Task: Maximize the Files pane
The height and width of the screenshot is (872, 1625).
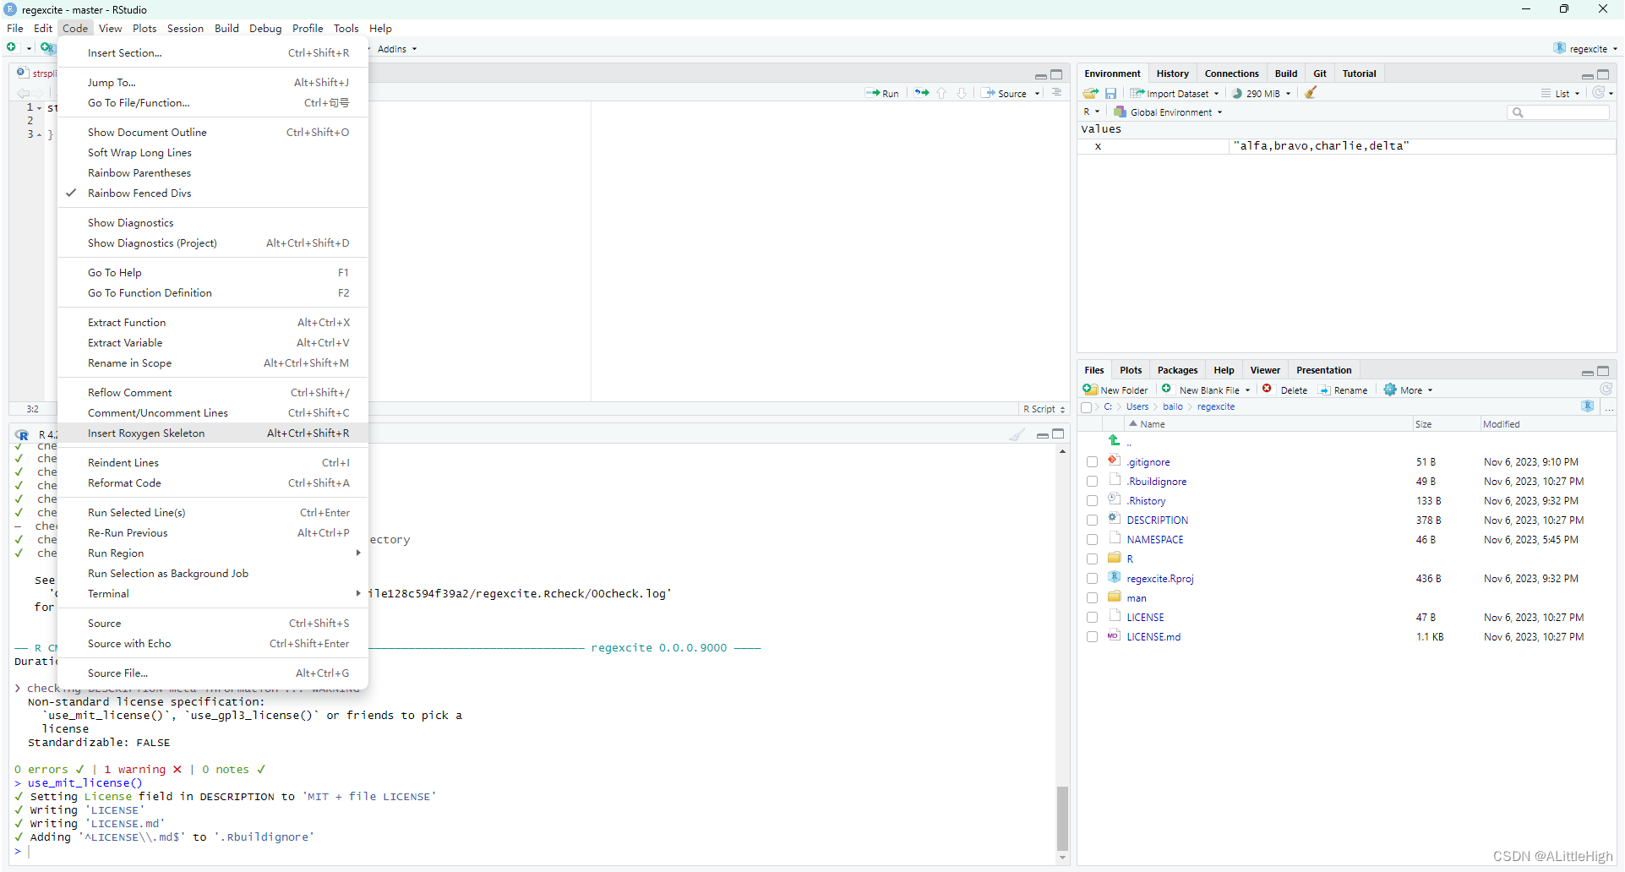Action: pos(1603,371)
